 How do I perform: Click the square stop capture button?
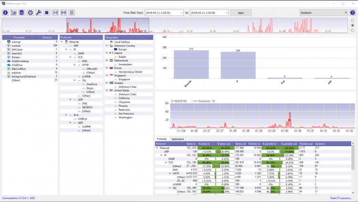(47, 12)
